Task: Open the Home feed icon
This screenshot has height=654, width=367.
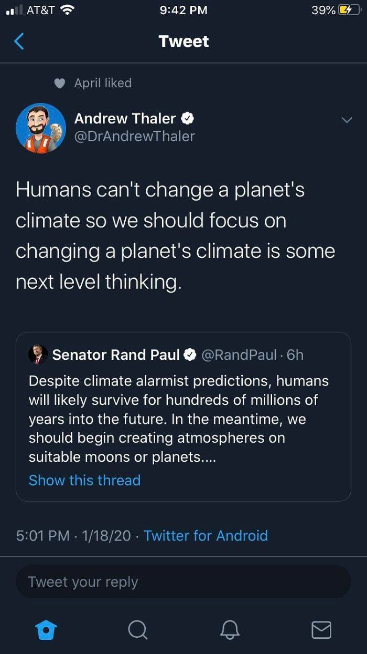Action: (46, 630)
